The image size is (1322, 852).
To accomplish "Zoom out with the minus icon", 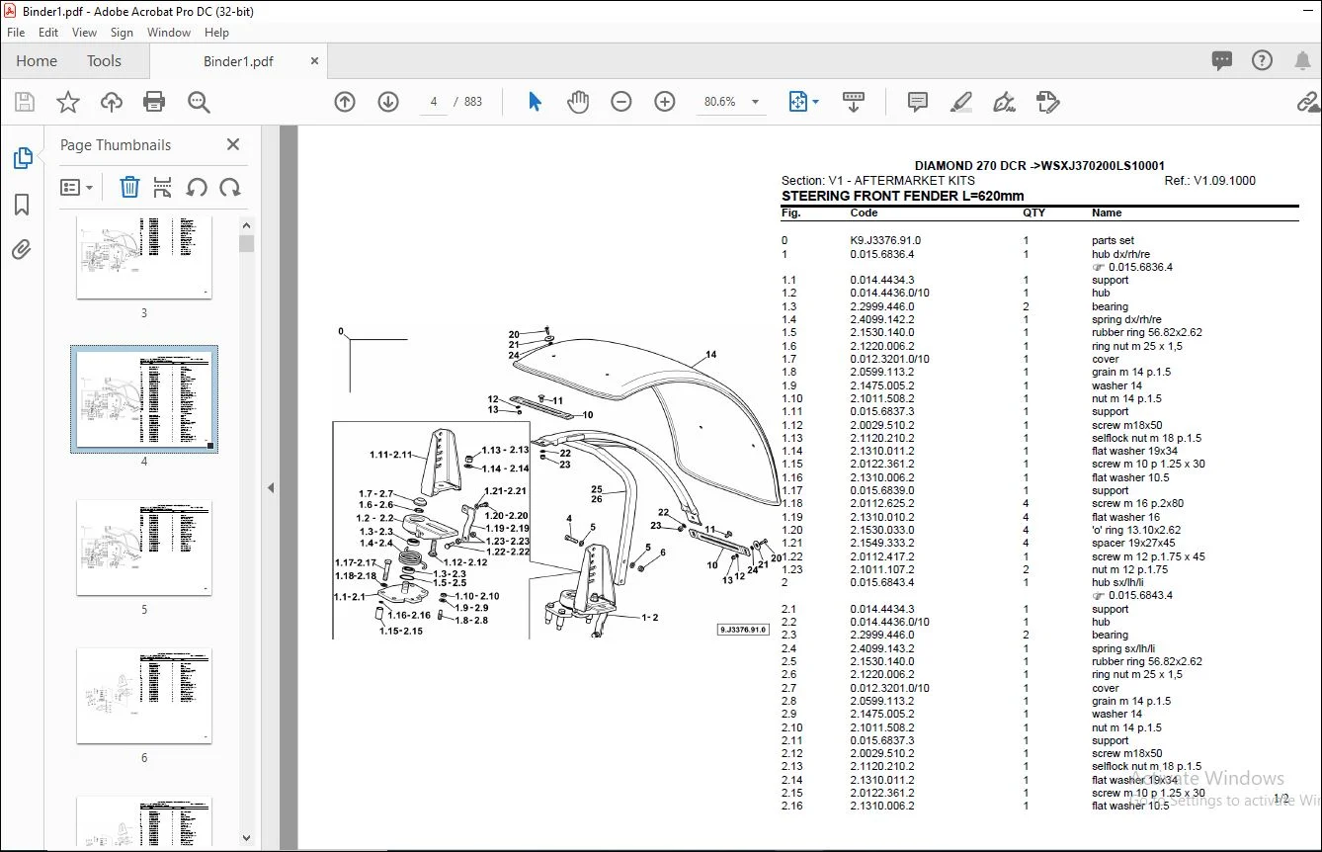I will click(621, 102).
